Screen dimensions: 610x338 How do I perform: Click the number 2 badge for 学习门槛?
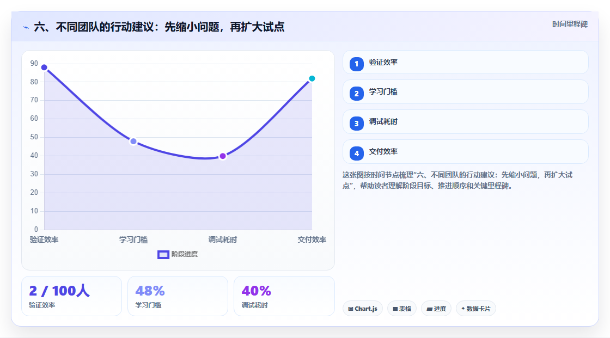[356, 94]
